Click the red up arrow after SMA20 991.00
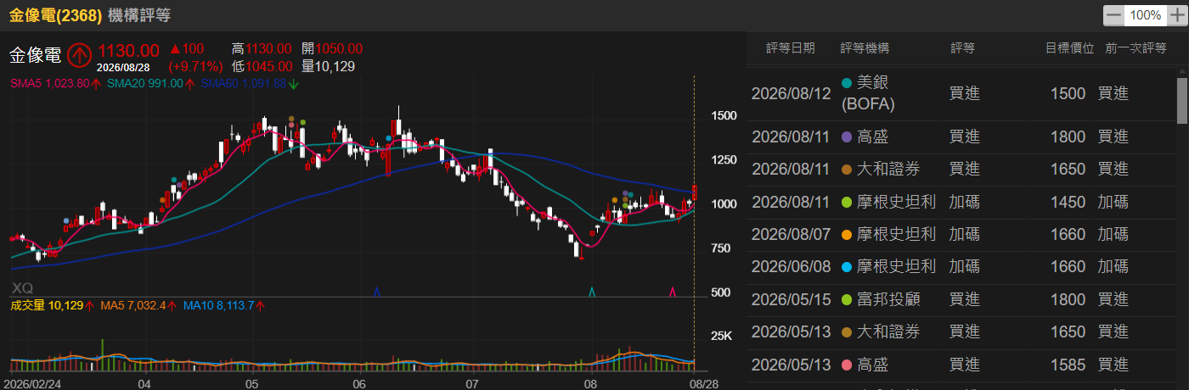This screenshot has height=390, width=1189. (191, 83)
